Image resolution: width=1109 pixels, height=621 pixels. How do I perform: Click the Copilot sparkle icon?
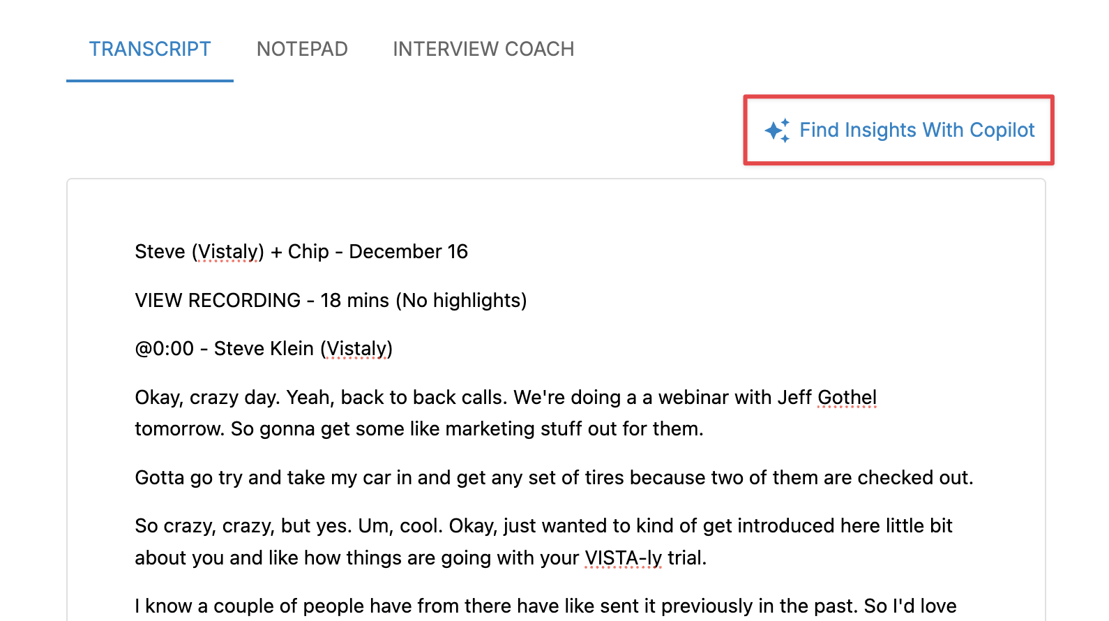coord(777,130)
